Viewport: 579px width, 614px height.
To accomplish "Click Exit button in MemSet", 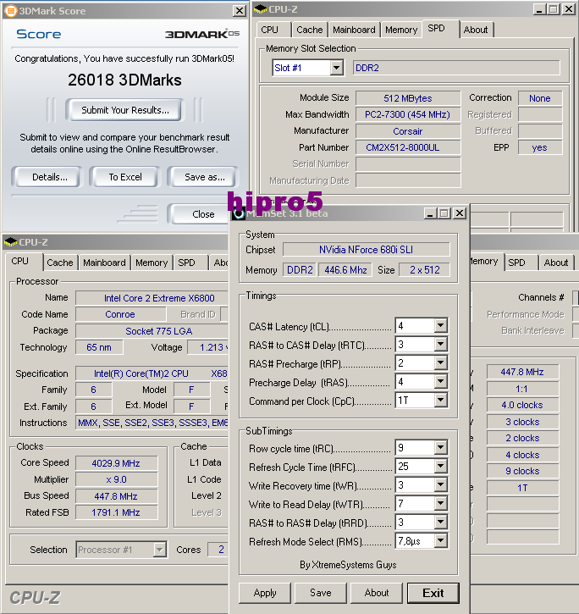I will coord(433,593).
